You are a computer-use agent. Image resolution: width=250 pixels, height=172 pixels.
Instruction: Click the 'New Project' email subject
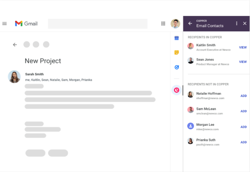pyautogui.click(x=43, y=61)
